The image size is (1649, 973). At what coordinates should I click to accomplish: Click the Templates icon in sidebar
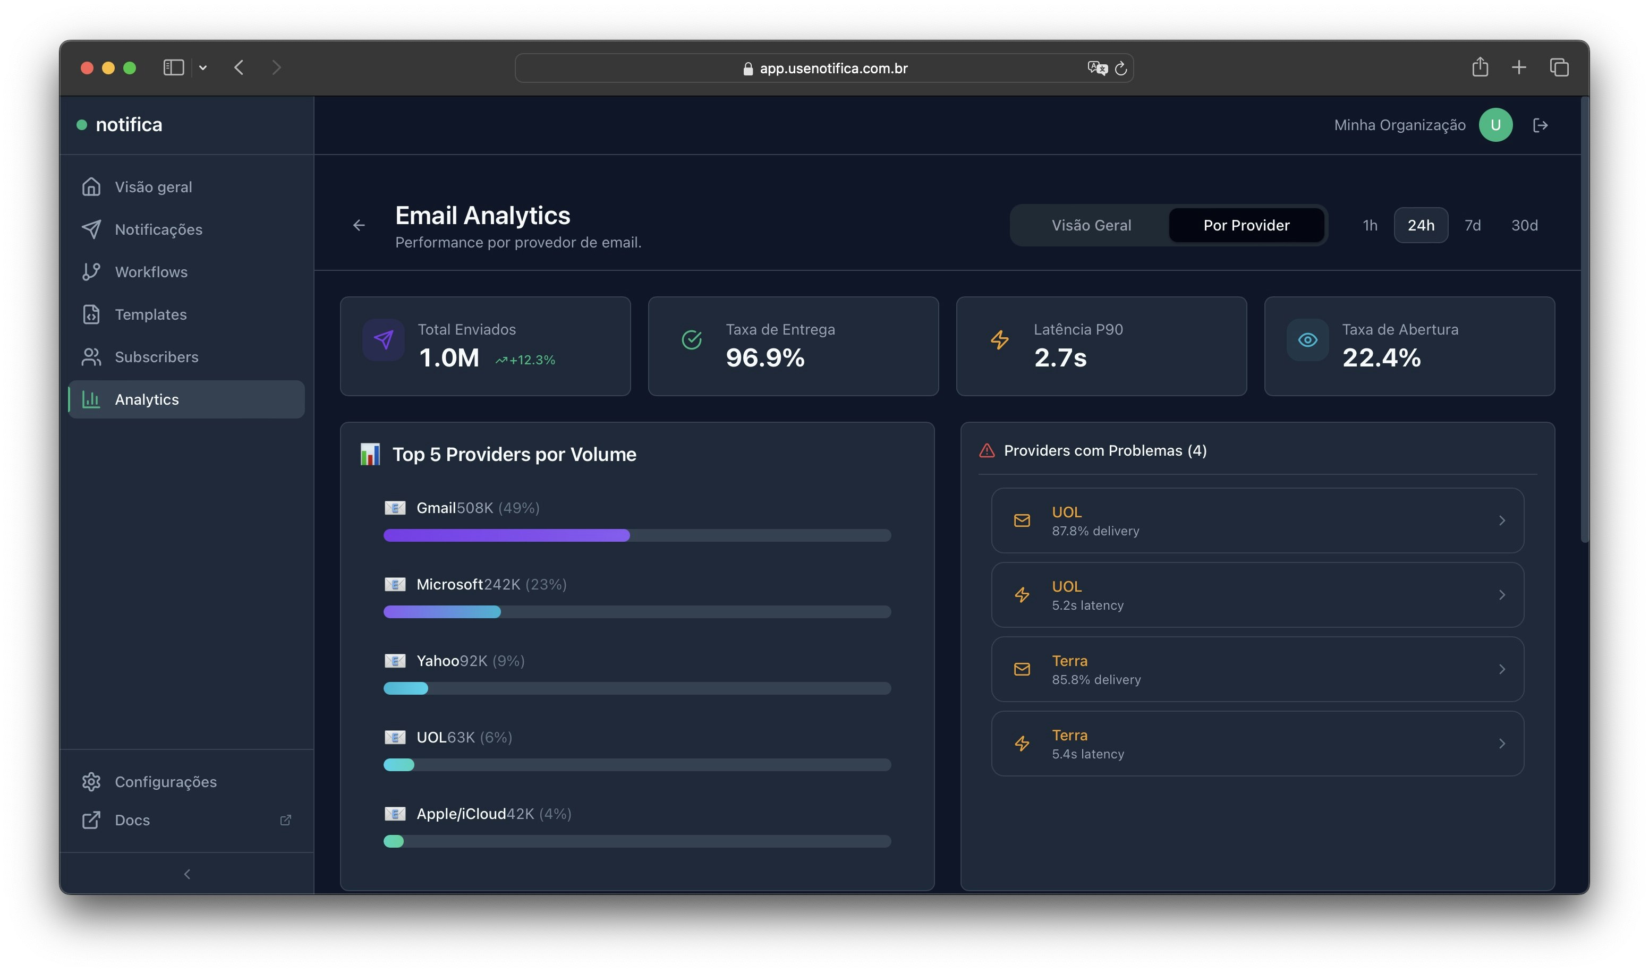tap(92, 314)
